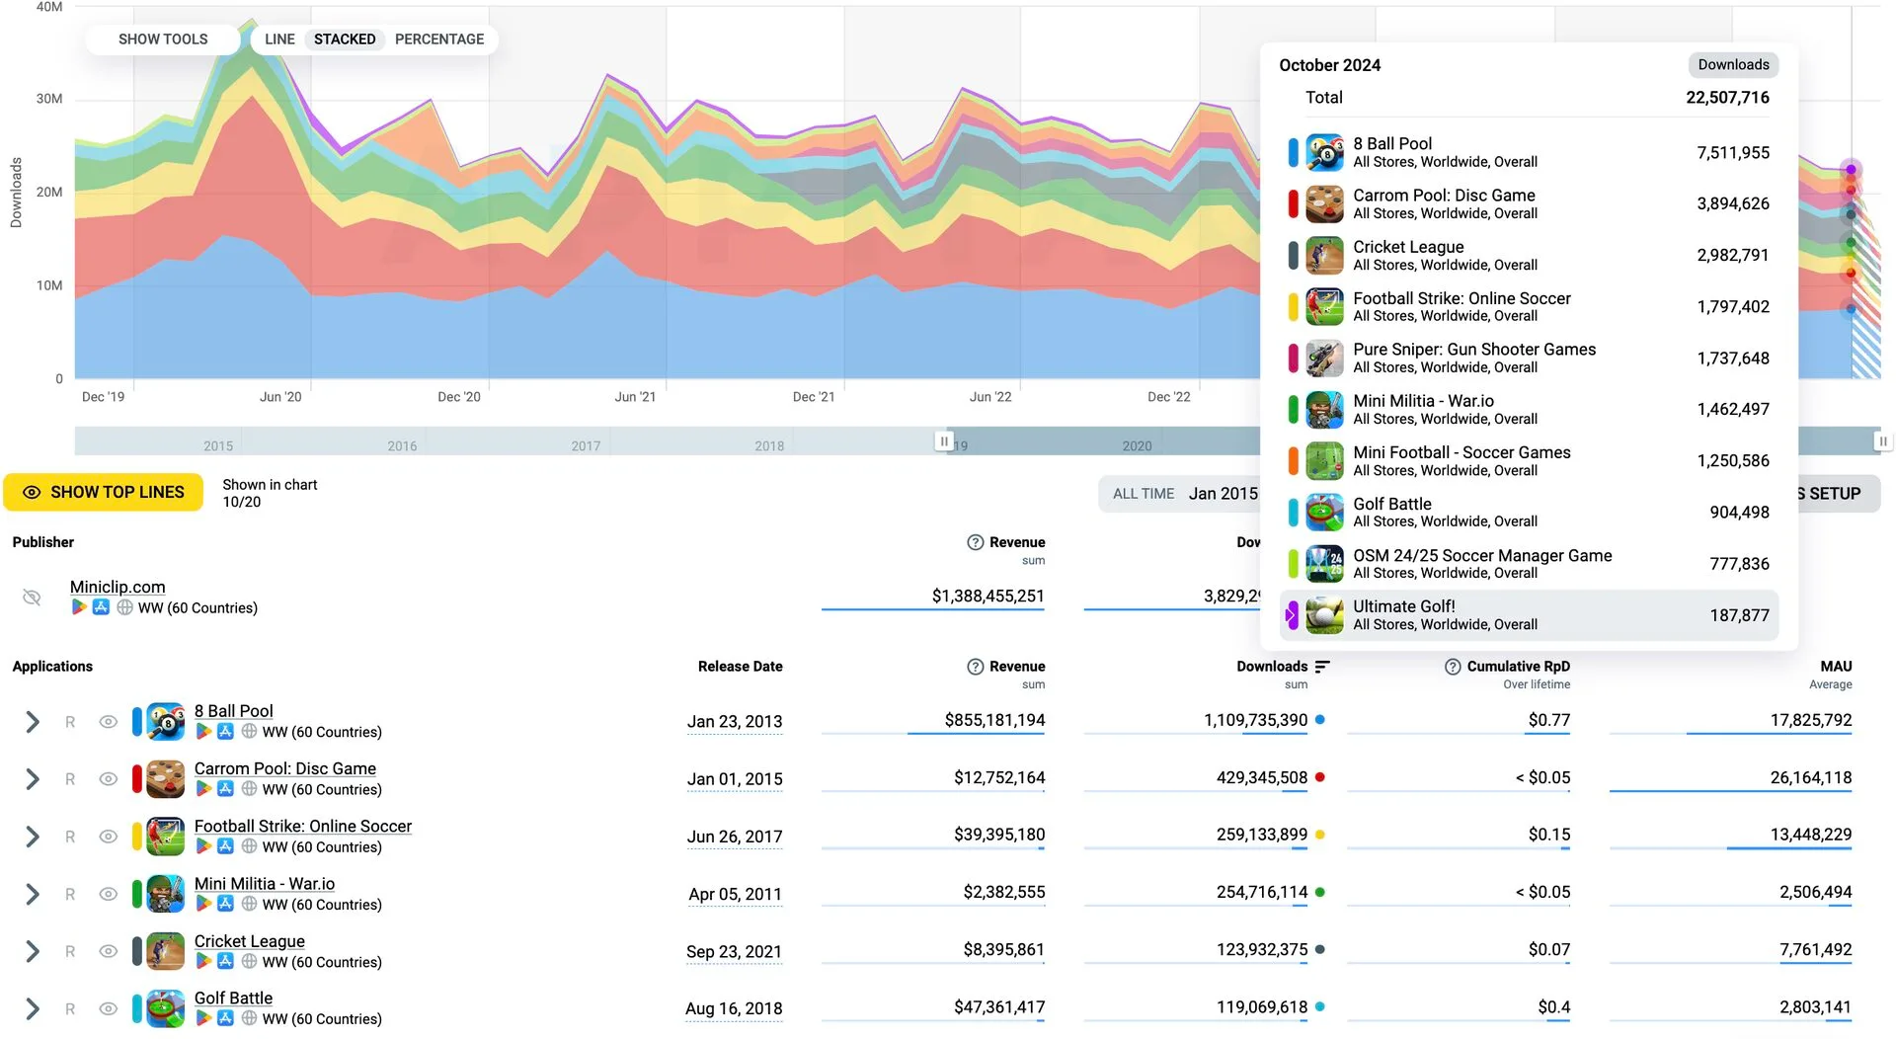
Task: Click the SHOW TOP LINES button
Action: tap(104, 492)
